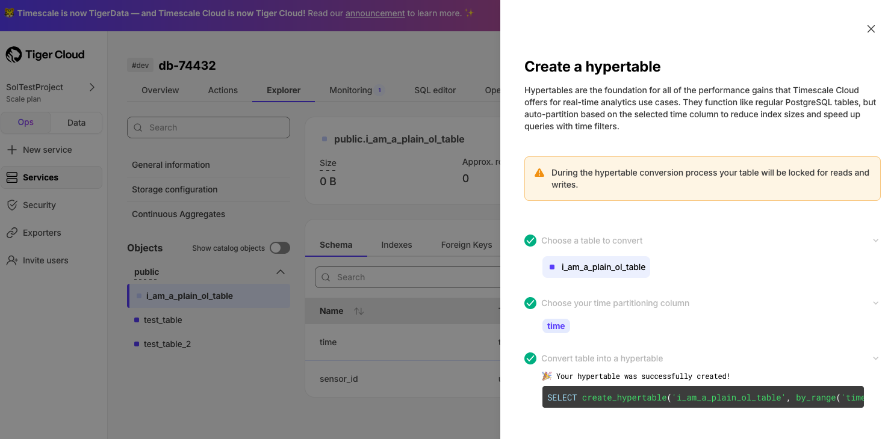Image resolution: width=891 pixels, height=439 pixels.
Task: Click the Invite users person icon
Action: 12,260
